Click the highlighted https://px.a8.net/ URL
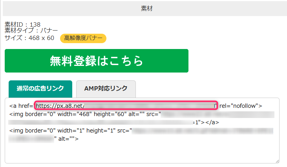The width and height of the screenshot is (287, 167). pos(59,105)
